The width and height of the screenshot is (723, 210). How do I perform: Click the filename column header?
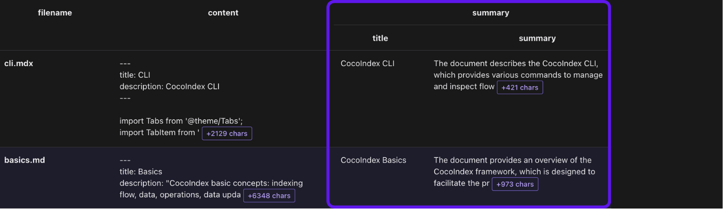tap(55, 13)
